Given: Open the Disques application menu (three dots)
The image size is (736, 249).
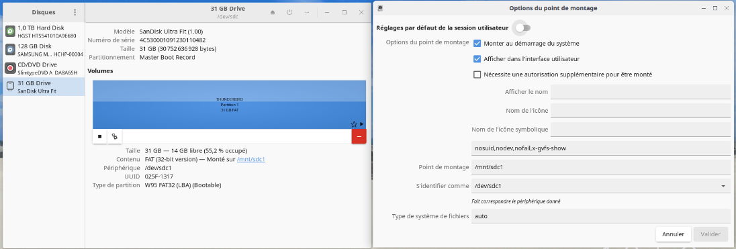Looking at the screenshot, I should (75, 12).
